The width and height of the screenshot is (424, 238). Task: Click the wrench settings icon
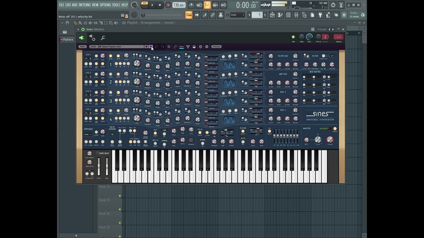[103, 38]
